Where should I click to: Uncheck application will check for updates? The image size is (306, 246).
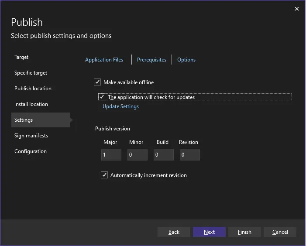tap(102, 97)
